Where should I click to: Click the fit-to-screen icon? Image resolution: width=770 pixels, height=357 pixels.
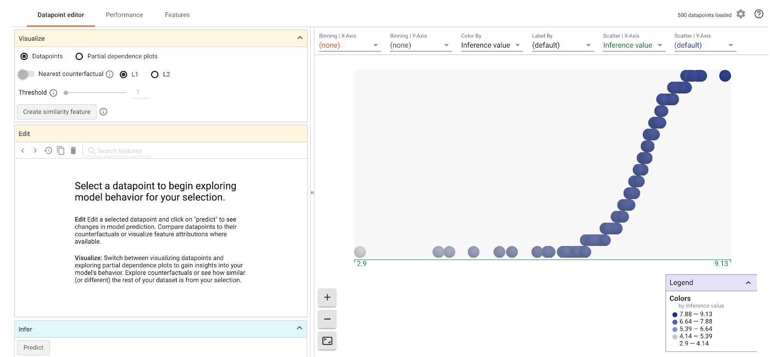[x=327, y=341]
